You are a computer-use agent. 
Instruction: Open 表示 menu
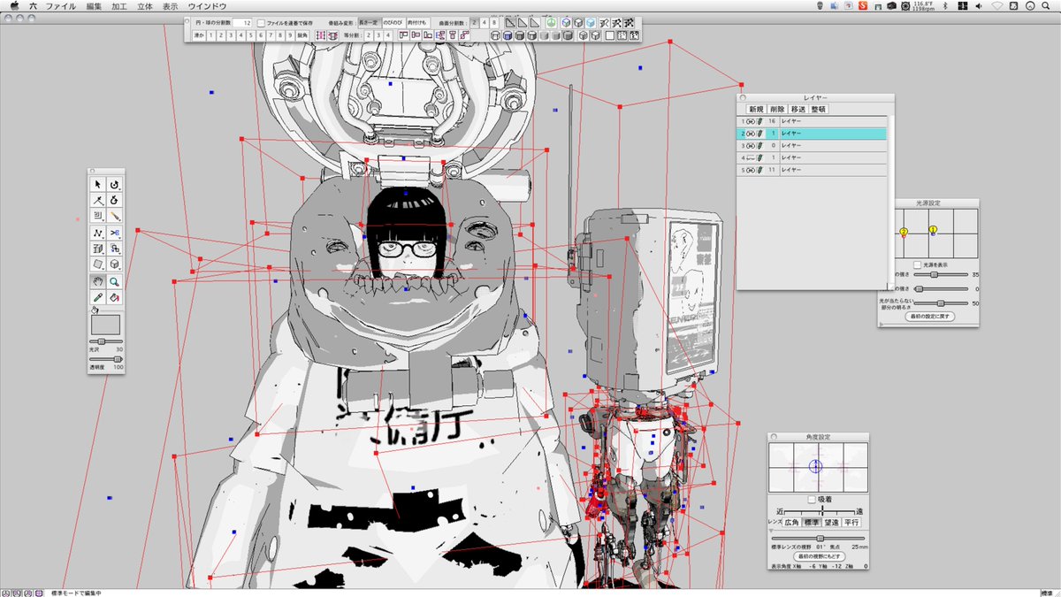pos(171,5)
